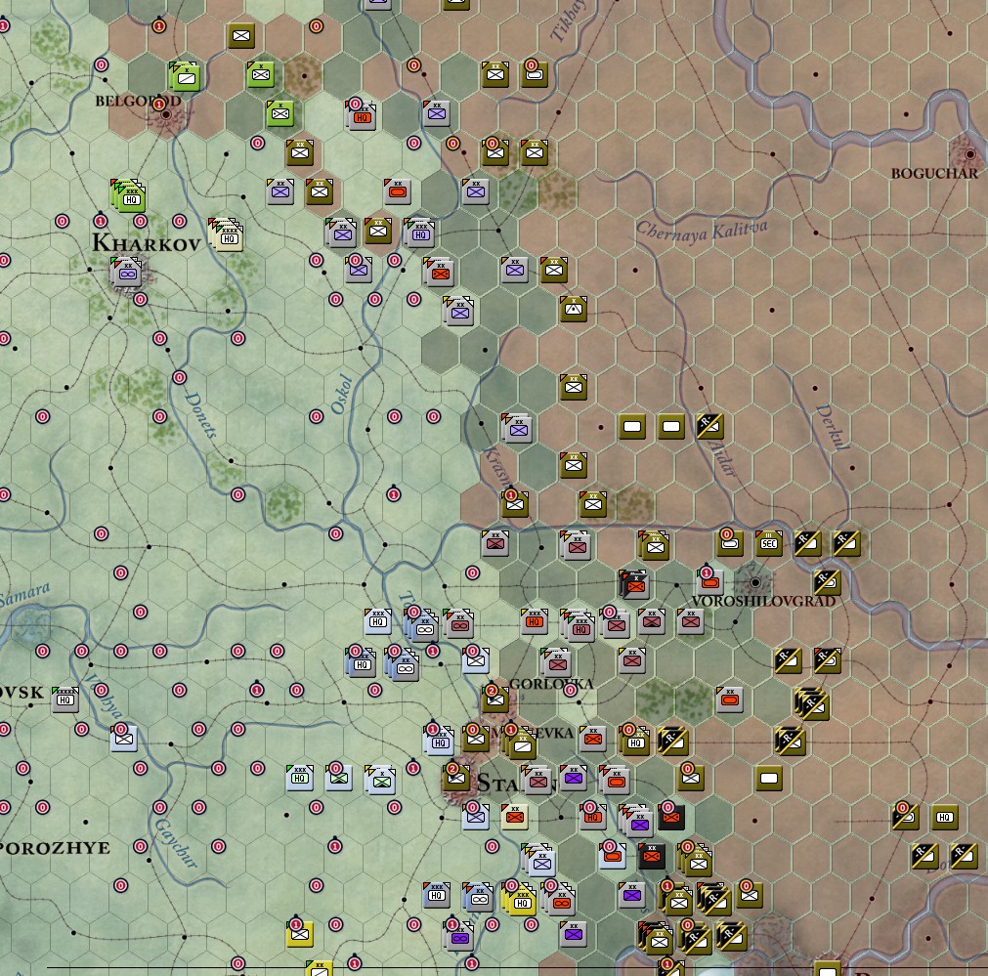Screen dimensions: 988x976
Task: Select the yellow XXX HQ stack
Action: 520,899
